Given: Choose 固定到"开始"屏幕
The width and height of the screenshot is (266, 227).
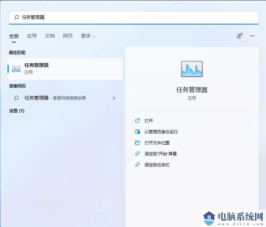Looking at the screenshot, I should point(161,154).
